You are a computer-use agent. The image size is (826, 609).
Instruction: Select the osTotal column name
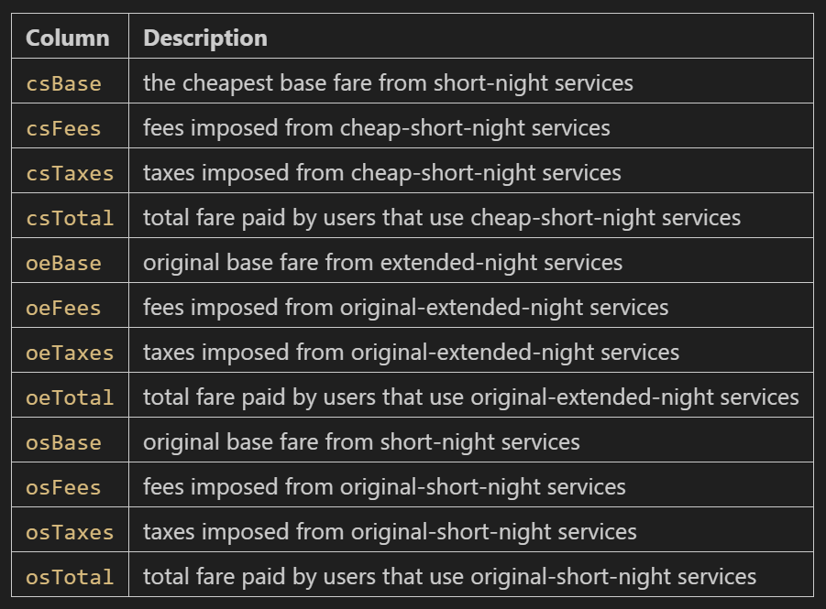[x=70, y=577]
